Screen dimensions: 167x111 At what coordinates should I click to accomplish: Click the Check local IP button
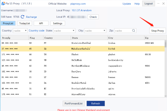[93, 17]
